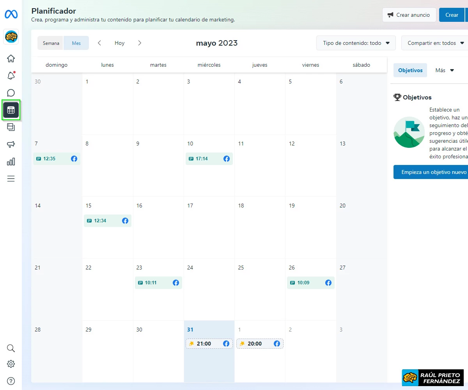The height and width of the screenshot is (390, 468).
Task: Open the Ads megaphone icon
Action: click(11, 144)
